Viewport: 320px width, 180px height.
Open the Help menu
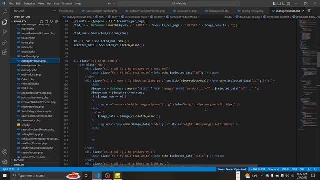[x=78, y=3]
